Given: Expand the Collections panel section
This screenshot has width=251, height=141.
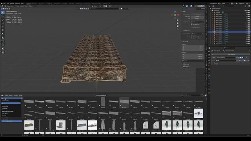Looking at the screenshot, I should (186, 64).
